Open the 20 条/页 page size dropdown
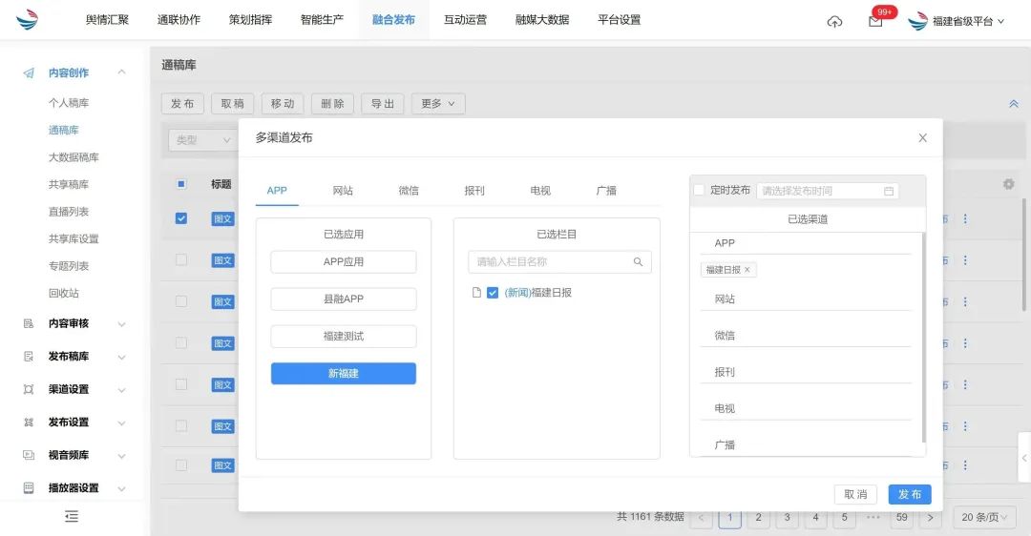 click(986, 517)
